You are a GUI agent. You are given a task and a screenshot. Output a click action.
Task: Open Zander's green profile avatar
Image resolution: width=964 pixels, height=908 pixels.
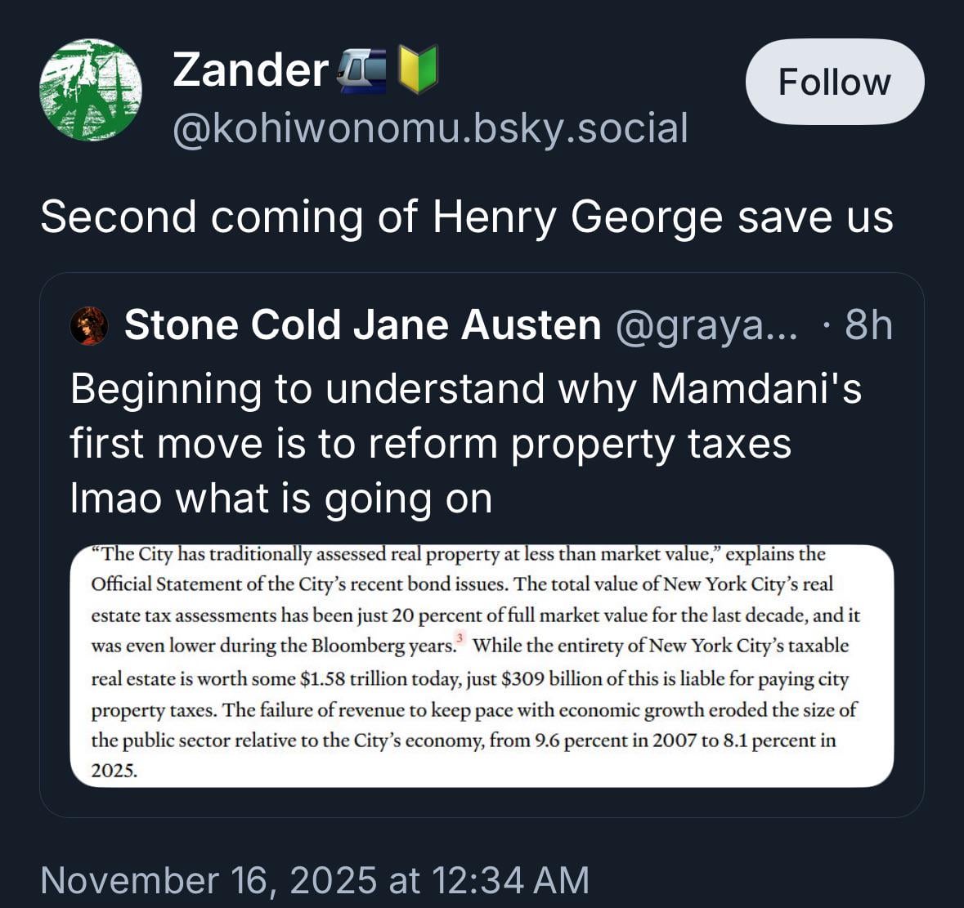[x=90, y=90]
